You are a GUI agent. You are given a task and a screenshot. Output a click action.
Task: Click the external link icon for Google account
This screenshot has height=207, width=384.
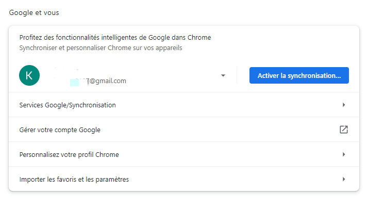click(x=344, y=130)
